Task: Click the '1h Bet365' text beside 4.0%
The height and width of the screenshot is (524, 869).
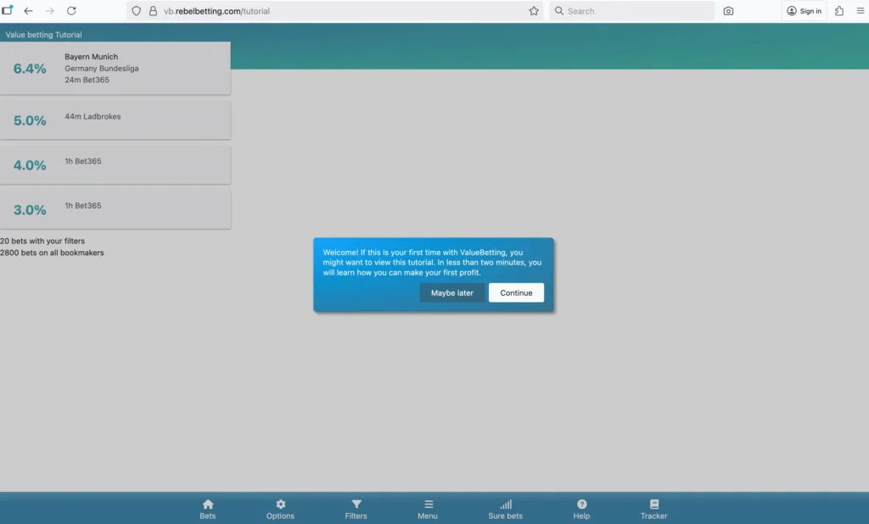Action: point(83,161)
